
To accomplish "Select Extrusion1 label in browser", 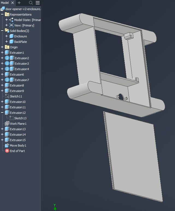I will point(17,53).
